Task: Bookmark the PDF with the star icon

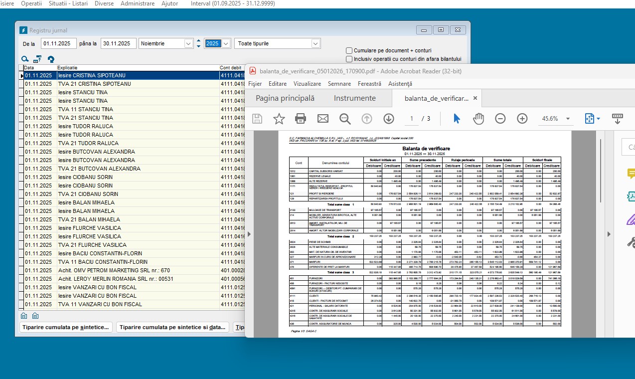Action: pyautogui.click(x=279, y=119)
